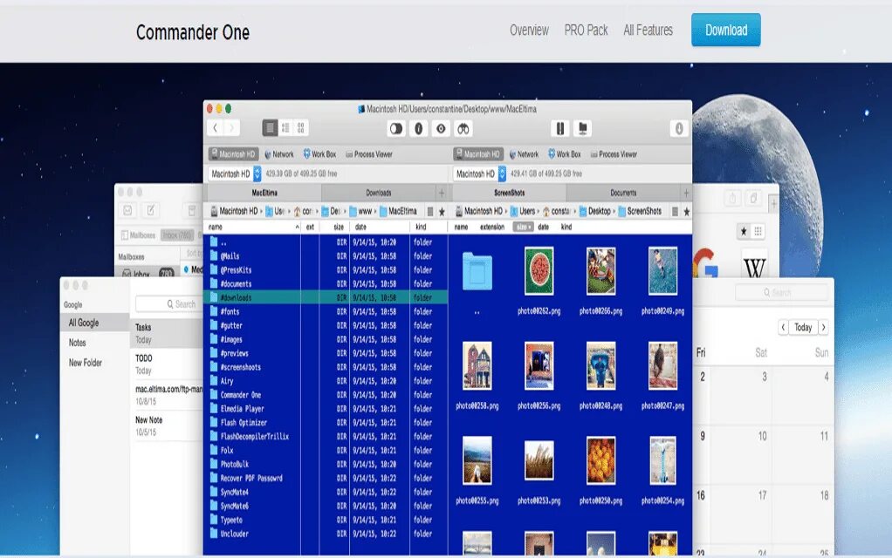
Task: Toggle the show hidden files switch
Action: pos(396,129)
